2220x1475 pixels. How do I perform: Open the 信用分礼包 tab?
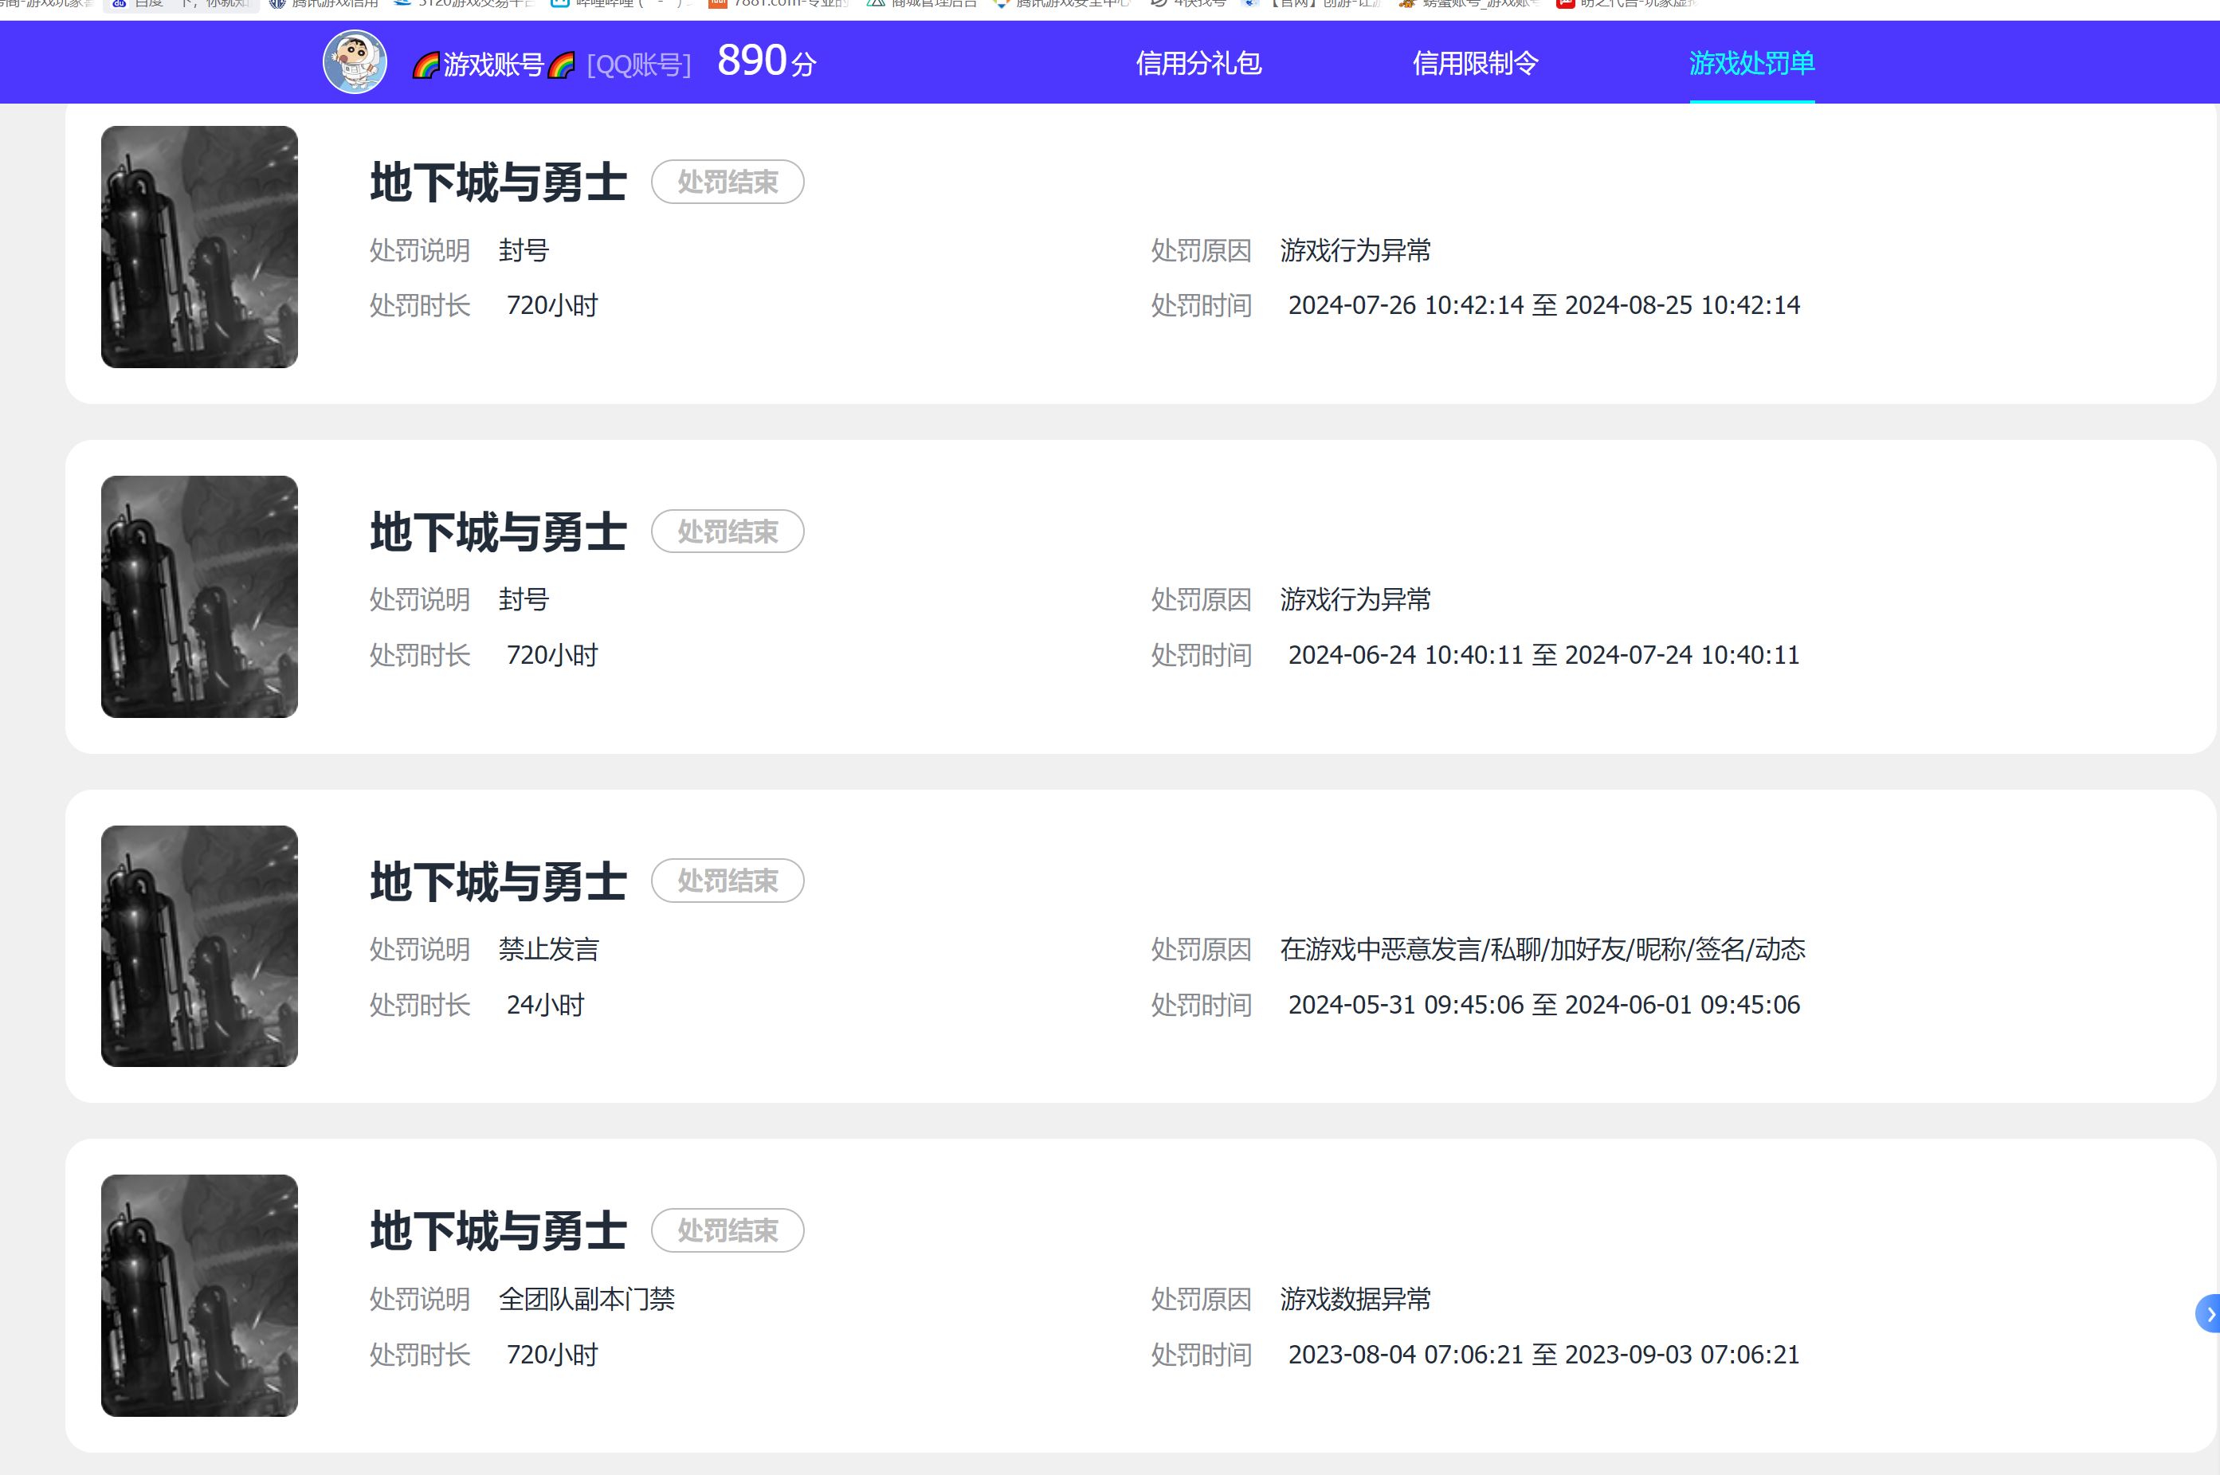click(x=1198, y=63)
